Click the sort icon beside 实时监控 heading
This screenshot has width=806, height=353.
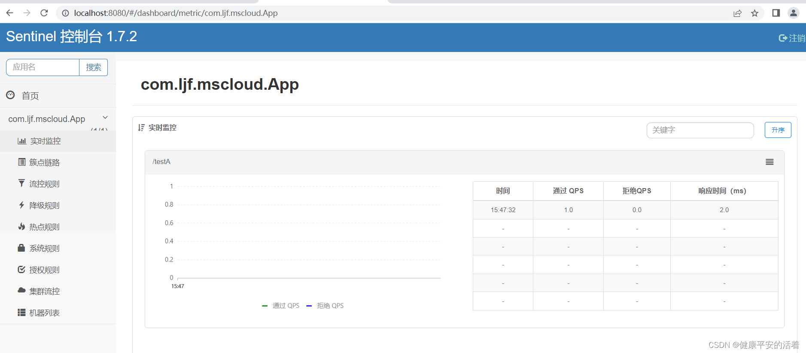coord(141,128)
